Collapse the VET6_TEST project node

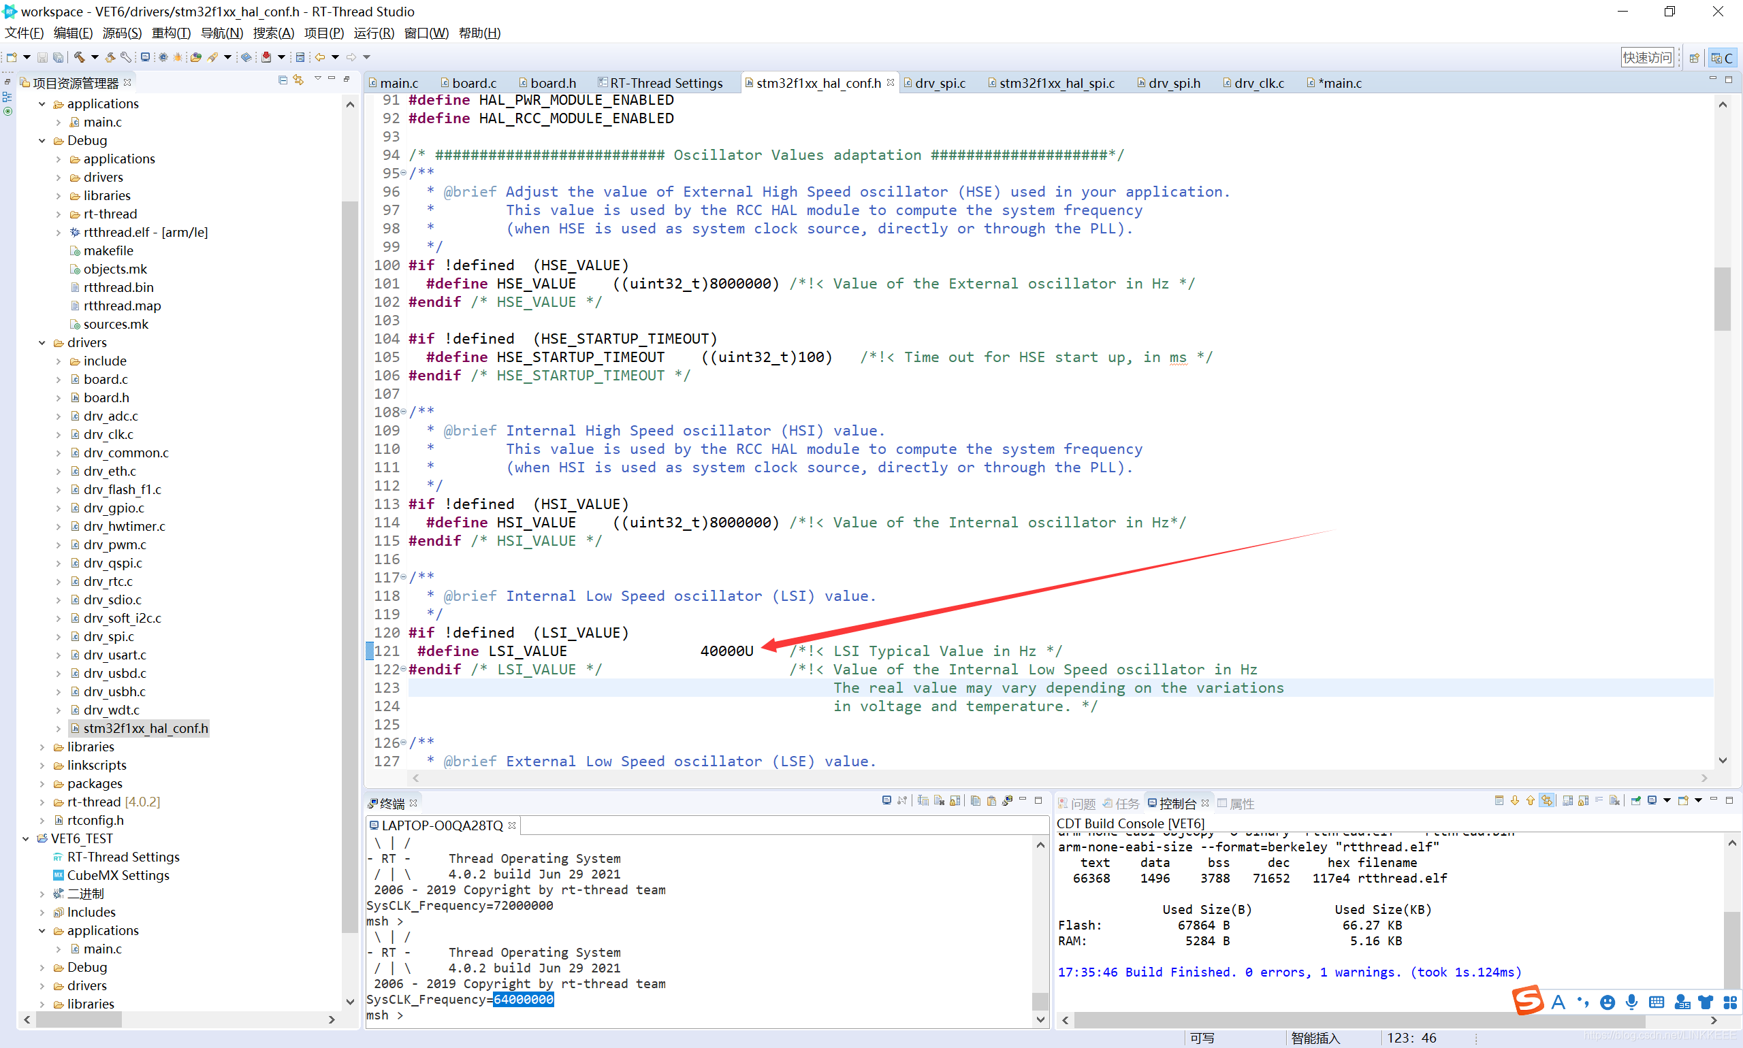(x=25, y=839)
